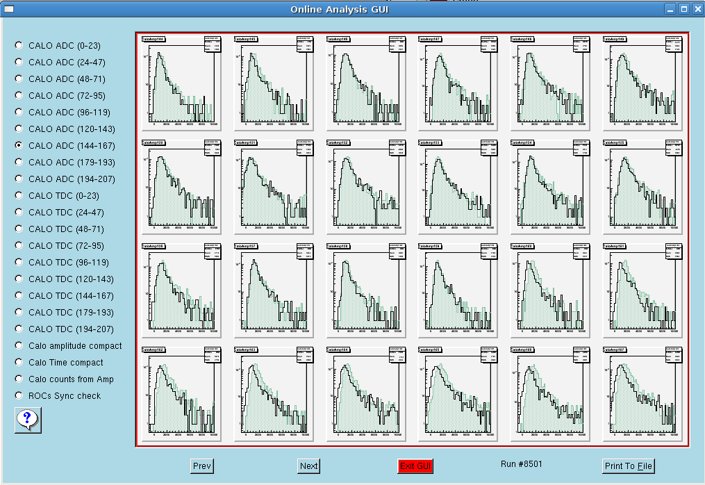Click the CaloAmp163 histogram

[x=274, y=394]
